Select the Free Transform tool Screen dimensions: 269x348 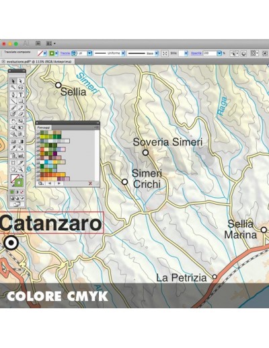point(20,128)
